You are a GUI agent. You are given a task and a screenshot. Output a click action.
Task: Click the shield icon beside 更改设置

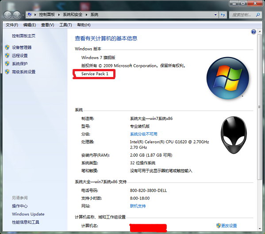click(219, 226)
